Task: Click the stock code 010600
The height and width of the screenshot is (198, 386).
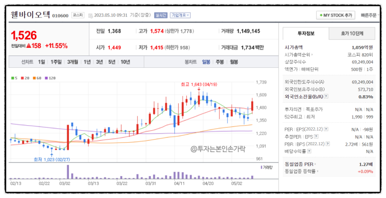Action: 60,16
